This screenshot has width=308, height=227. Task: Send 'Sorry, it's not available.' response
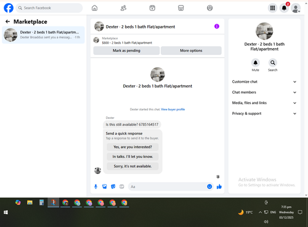pos(132,166)
